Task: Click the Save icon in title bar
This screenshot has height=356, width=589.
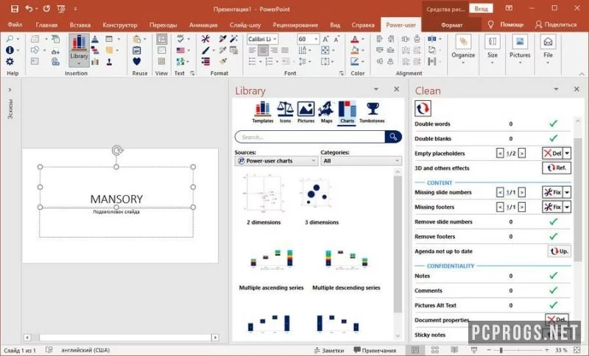Action: click(15, 9)
